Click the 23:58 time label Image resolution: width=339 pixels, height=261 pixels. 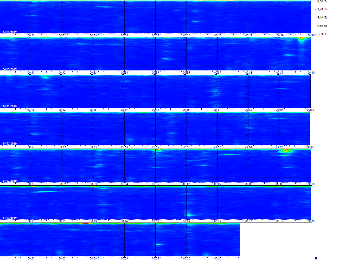pos(248,147)
